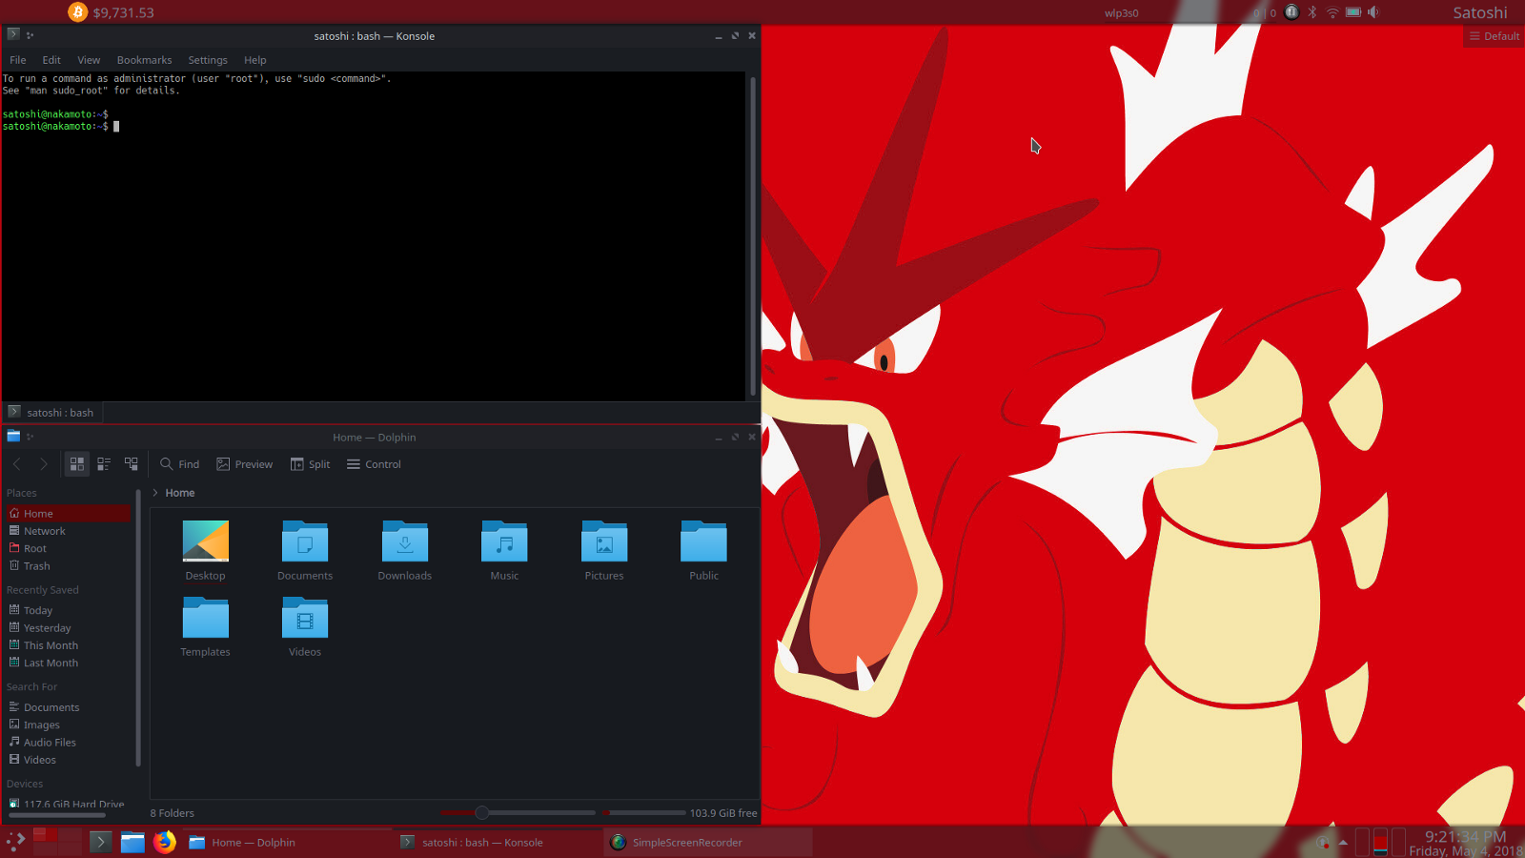Open Trash in the Places panel
The height and width of the screenshot is (858, 1525).
(x=69, y=566)
